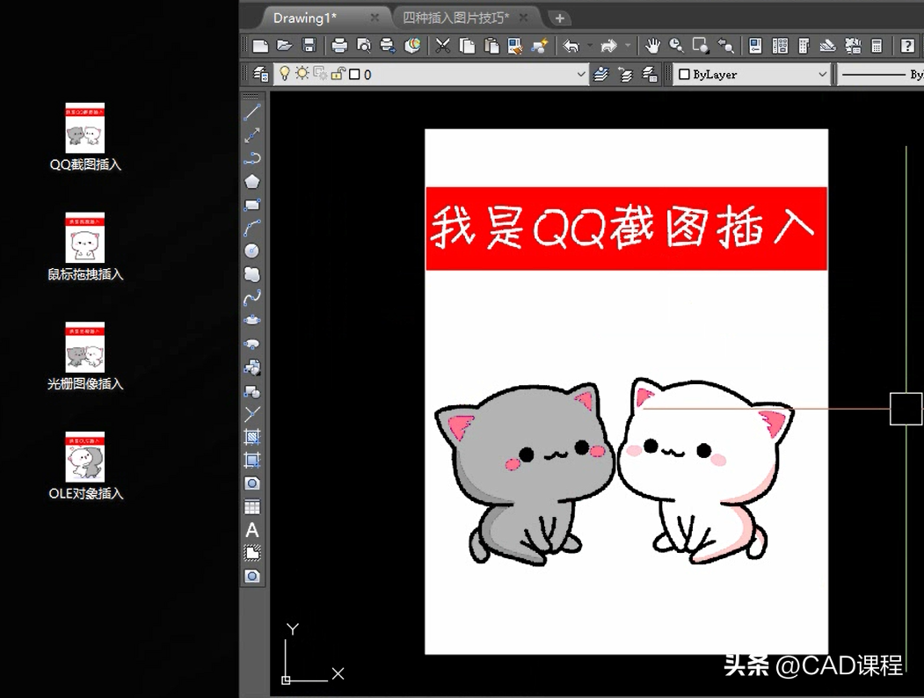Select the Polygon tool

coord(251,181)
